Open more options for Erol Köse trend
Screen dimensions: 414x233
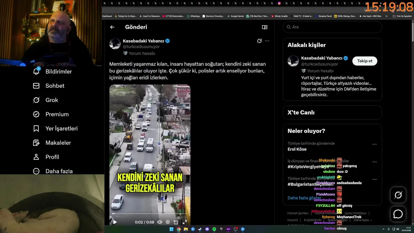click(x=375, y=144)
